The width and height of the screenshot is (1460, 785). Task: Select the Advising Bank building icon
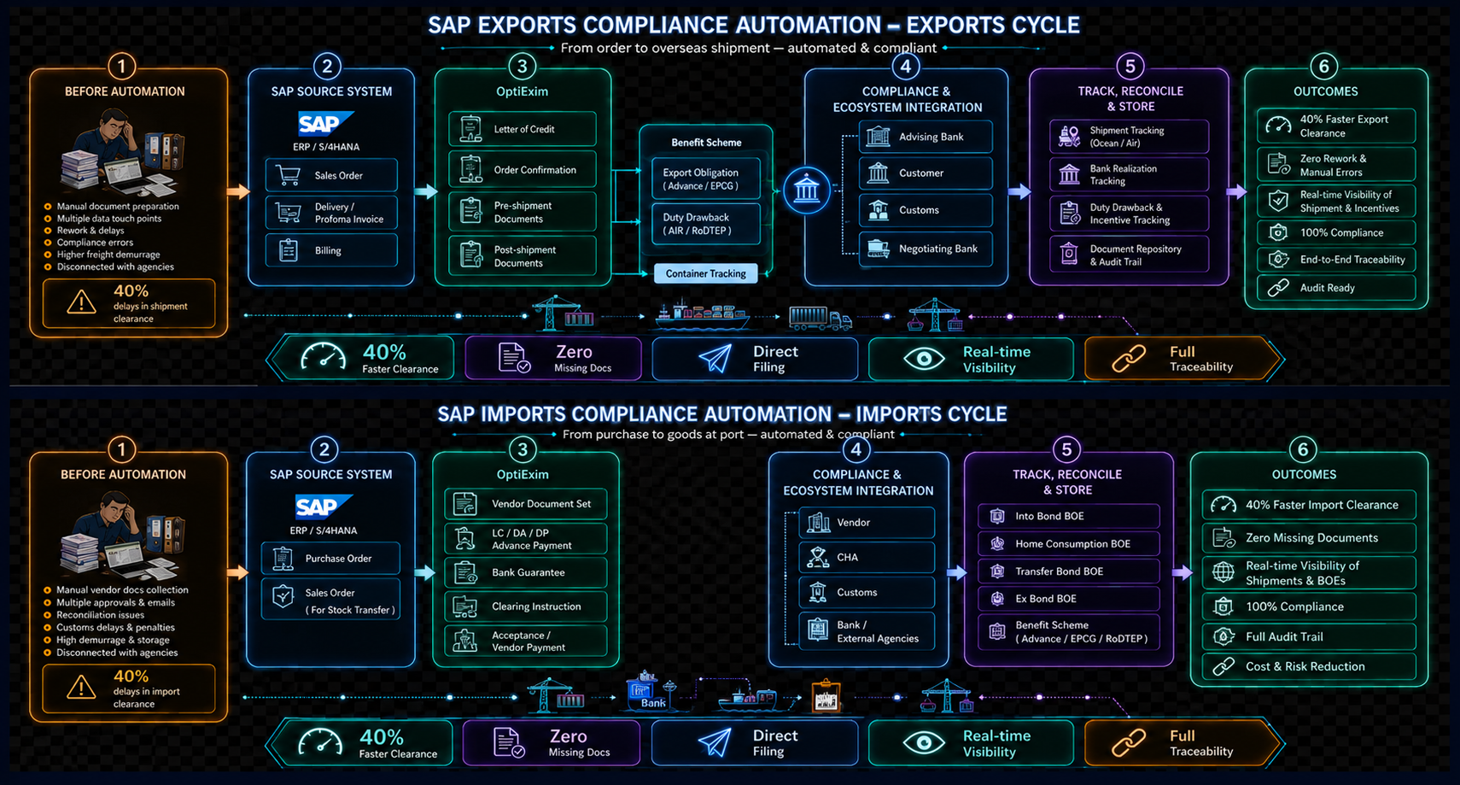pyautogui.click(x=878, y=137)
